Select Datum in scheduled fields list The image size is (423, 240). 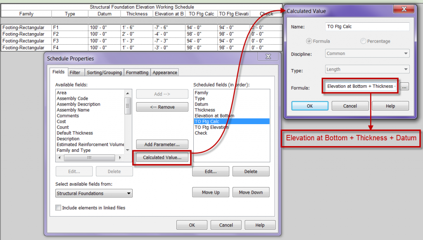click(x=201, y=104)
